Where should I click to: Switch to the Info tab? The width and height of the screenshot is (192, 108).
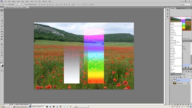click(184, 8)
